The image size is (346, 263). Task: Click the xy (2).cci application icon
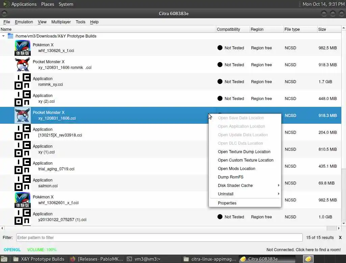point(23,98)
